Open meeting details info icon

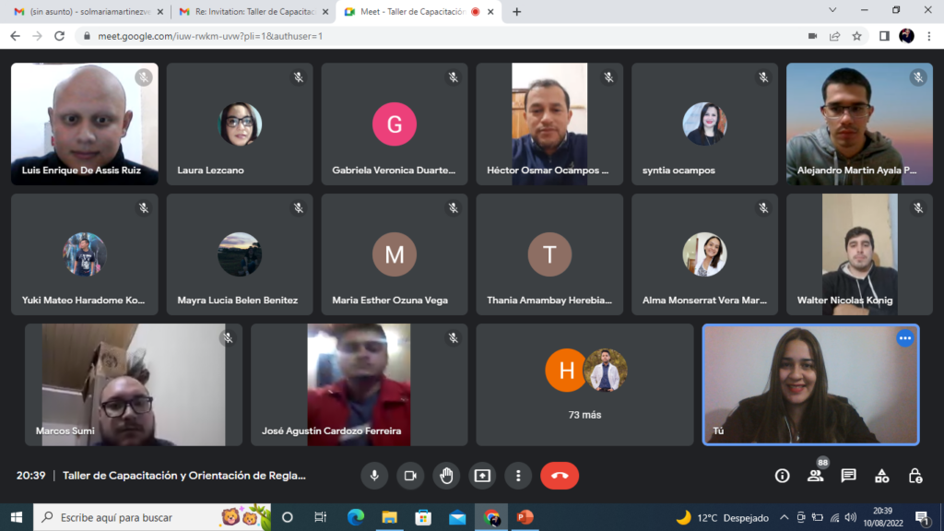click(782, 476)
